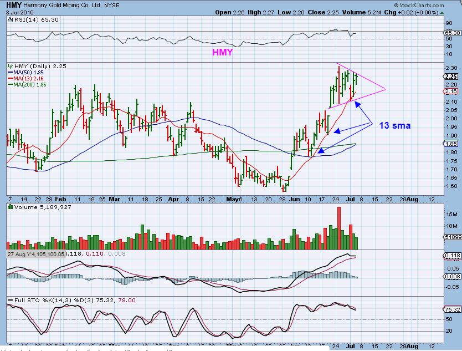Click the 1.60 price axis label
This screenshot has height=351, width=462.
pyautogui.click(x=451, y=186)
